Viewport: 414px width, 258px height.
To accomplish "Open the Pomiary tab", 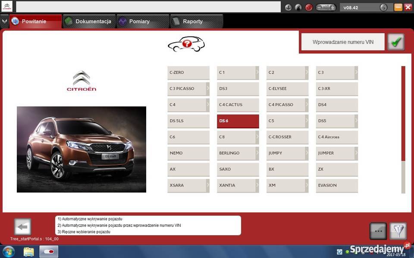I will (x=139, y=21).
